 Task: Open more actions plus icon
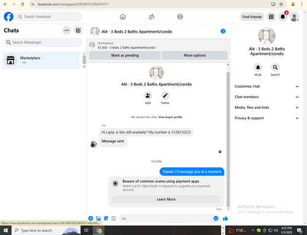point(91,218)
